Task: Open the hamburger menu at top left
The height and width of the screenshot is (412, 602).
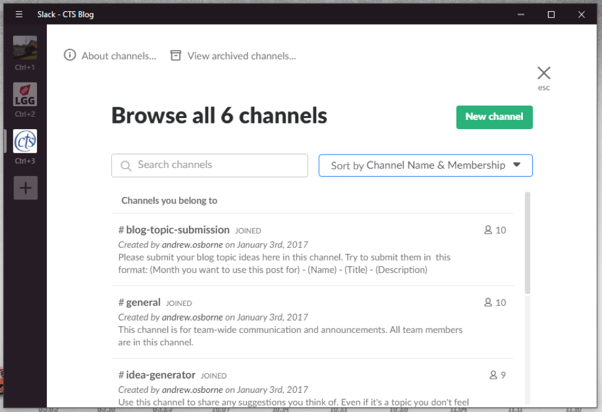Action: pos(19,14)
